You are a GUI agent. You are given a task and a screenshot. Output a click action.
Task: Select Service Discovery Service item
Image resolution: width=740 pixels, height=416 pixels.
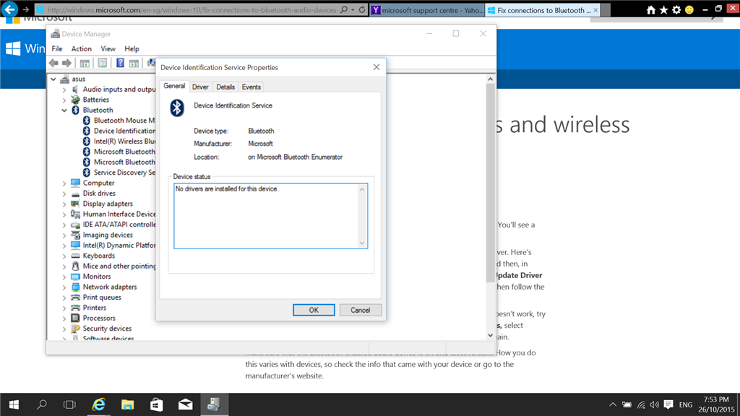click(x=119, y=173)
